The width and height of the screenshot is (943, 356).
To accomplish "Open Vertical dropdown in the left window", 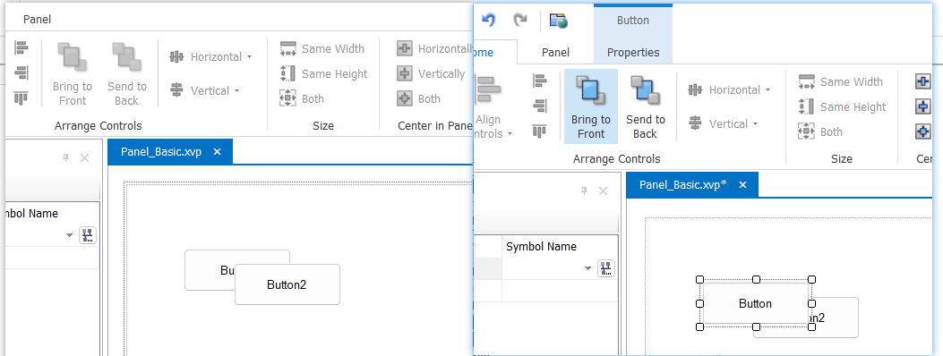I will (204, 90).
